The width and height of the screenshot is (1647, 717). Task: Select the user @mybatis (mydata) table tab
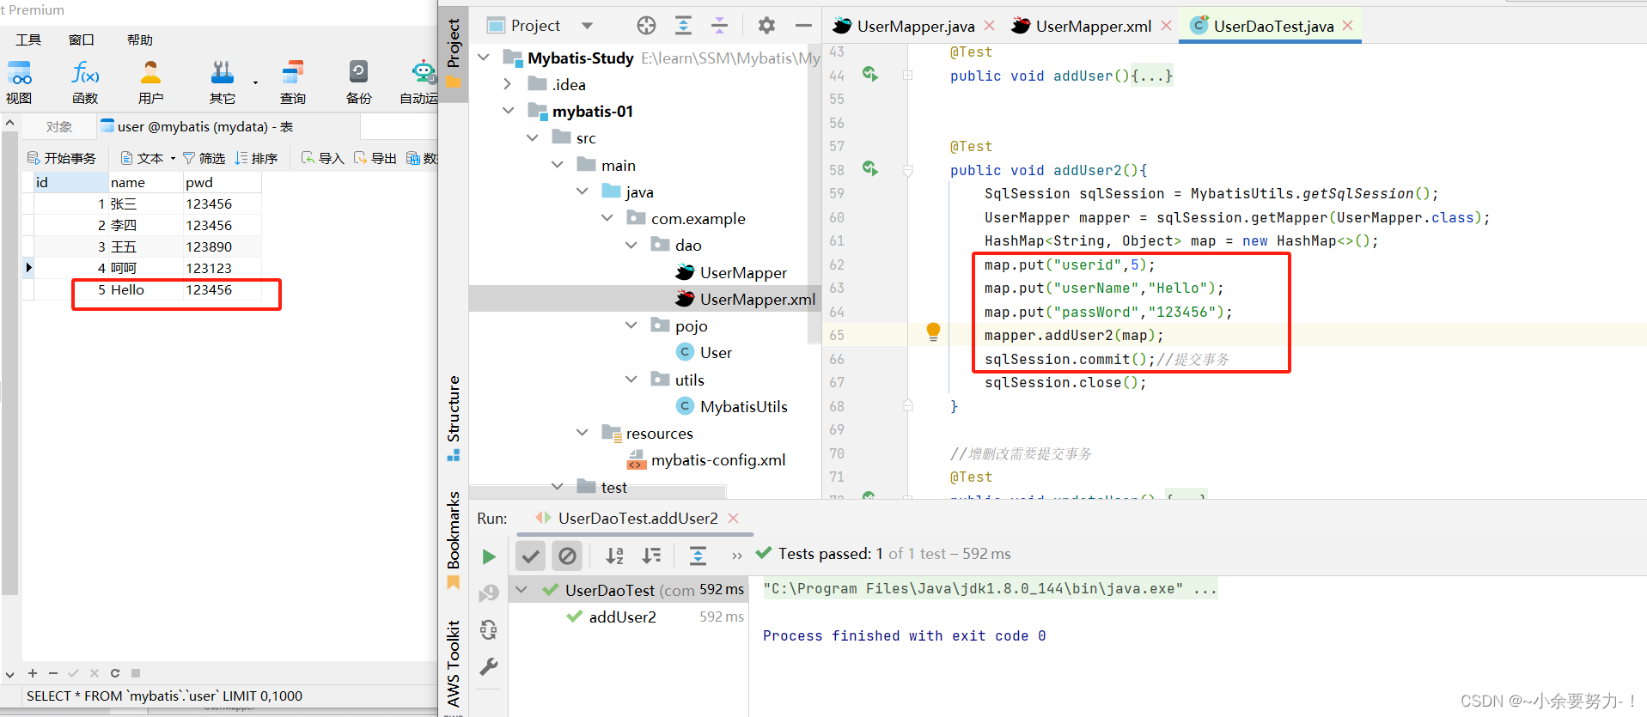[198, 127]
